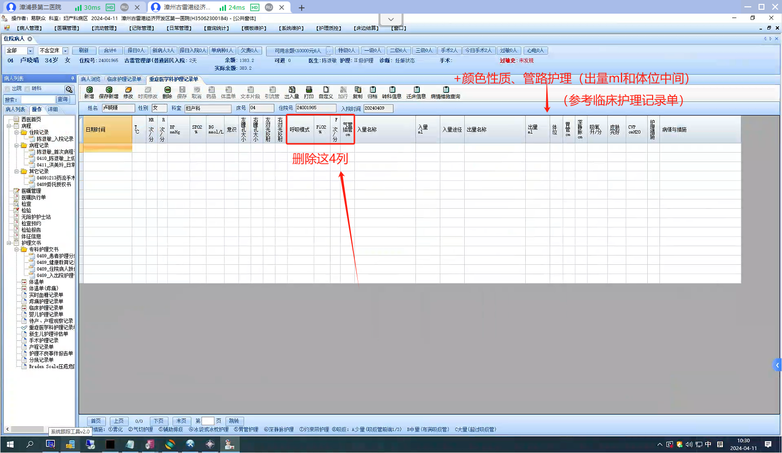Open the notification center icon in taskbar
The height and width of the screenshot is (453, 782).
[x=768, y=444]
